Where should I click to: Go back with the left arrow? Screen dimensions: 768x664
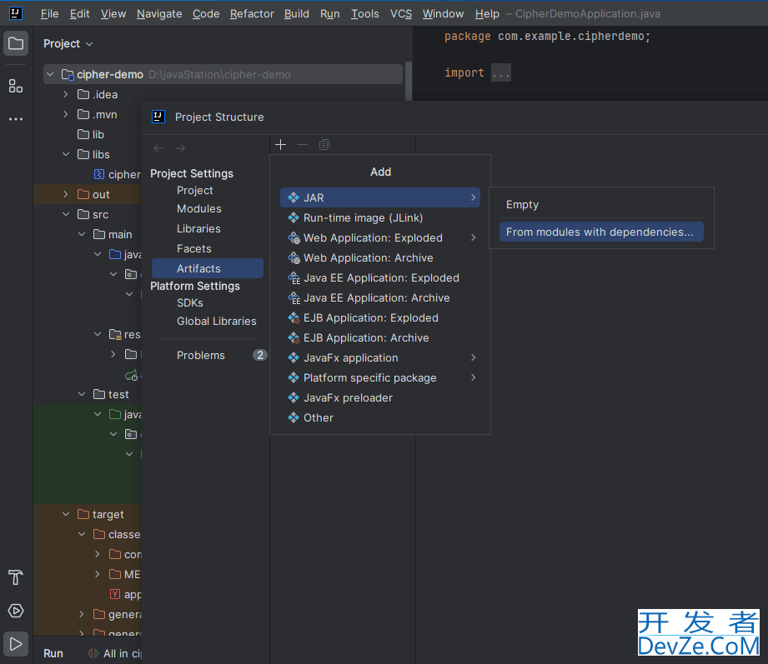coord(158,148)
